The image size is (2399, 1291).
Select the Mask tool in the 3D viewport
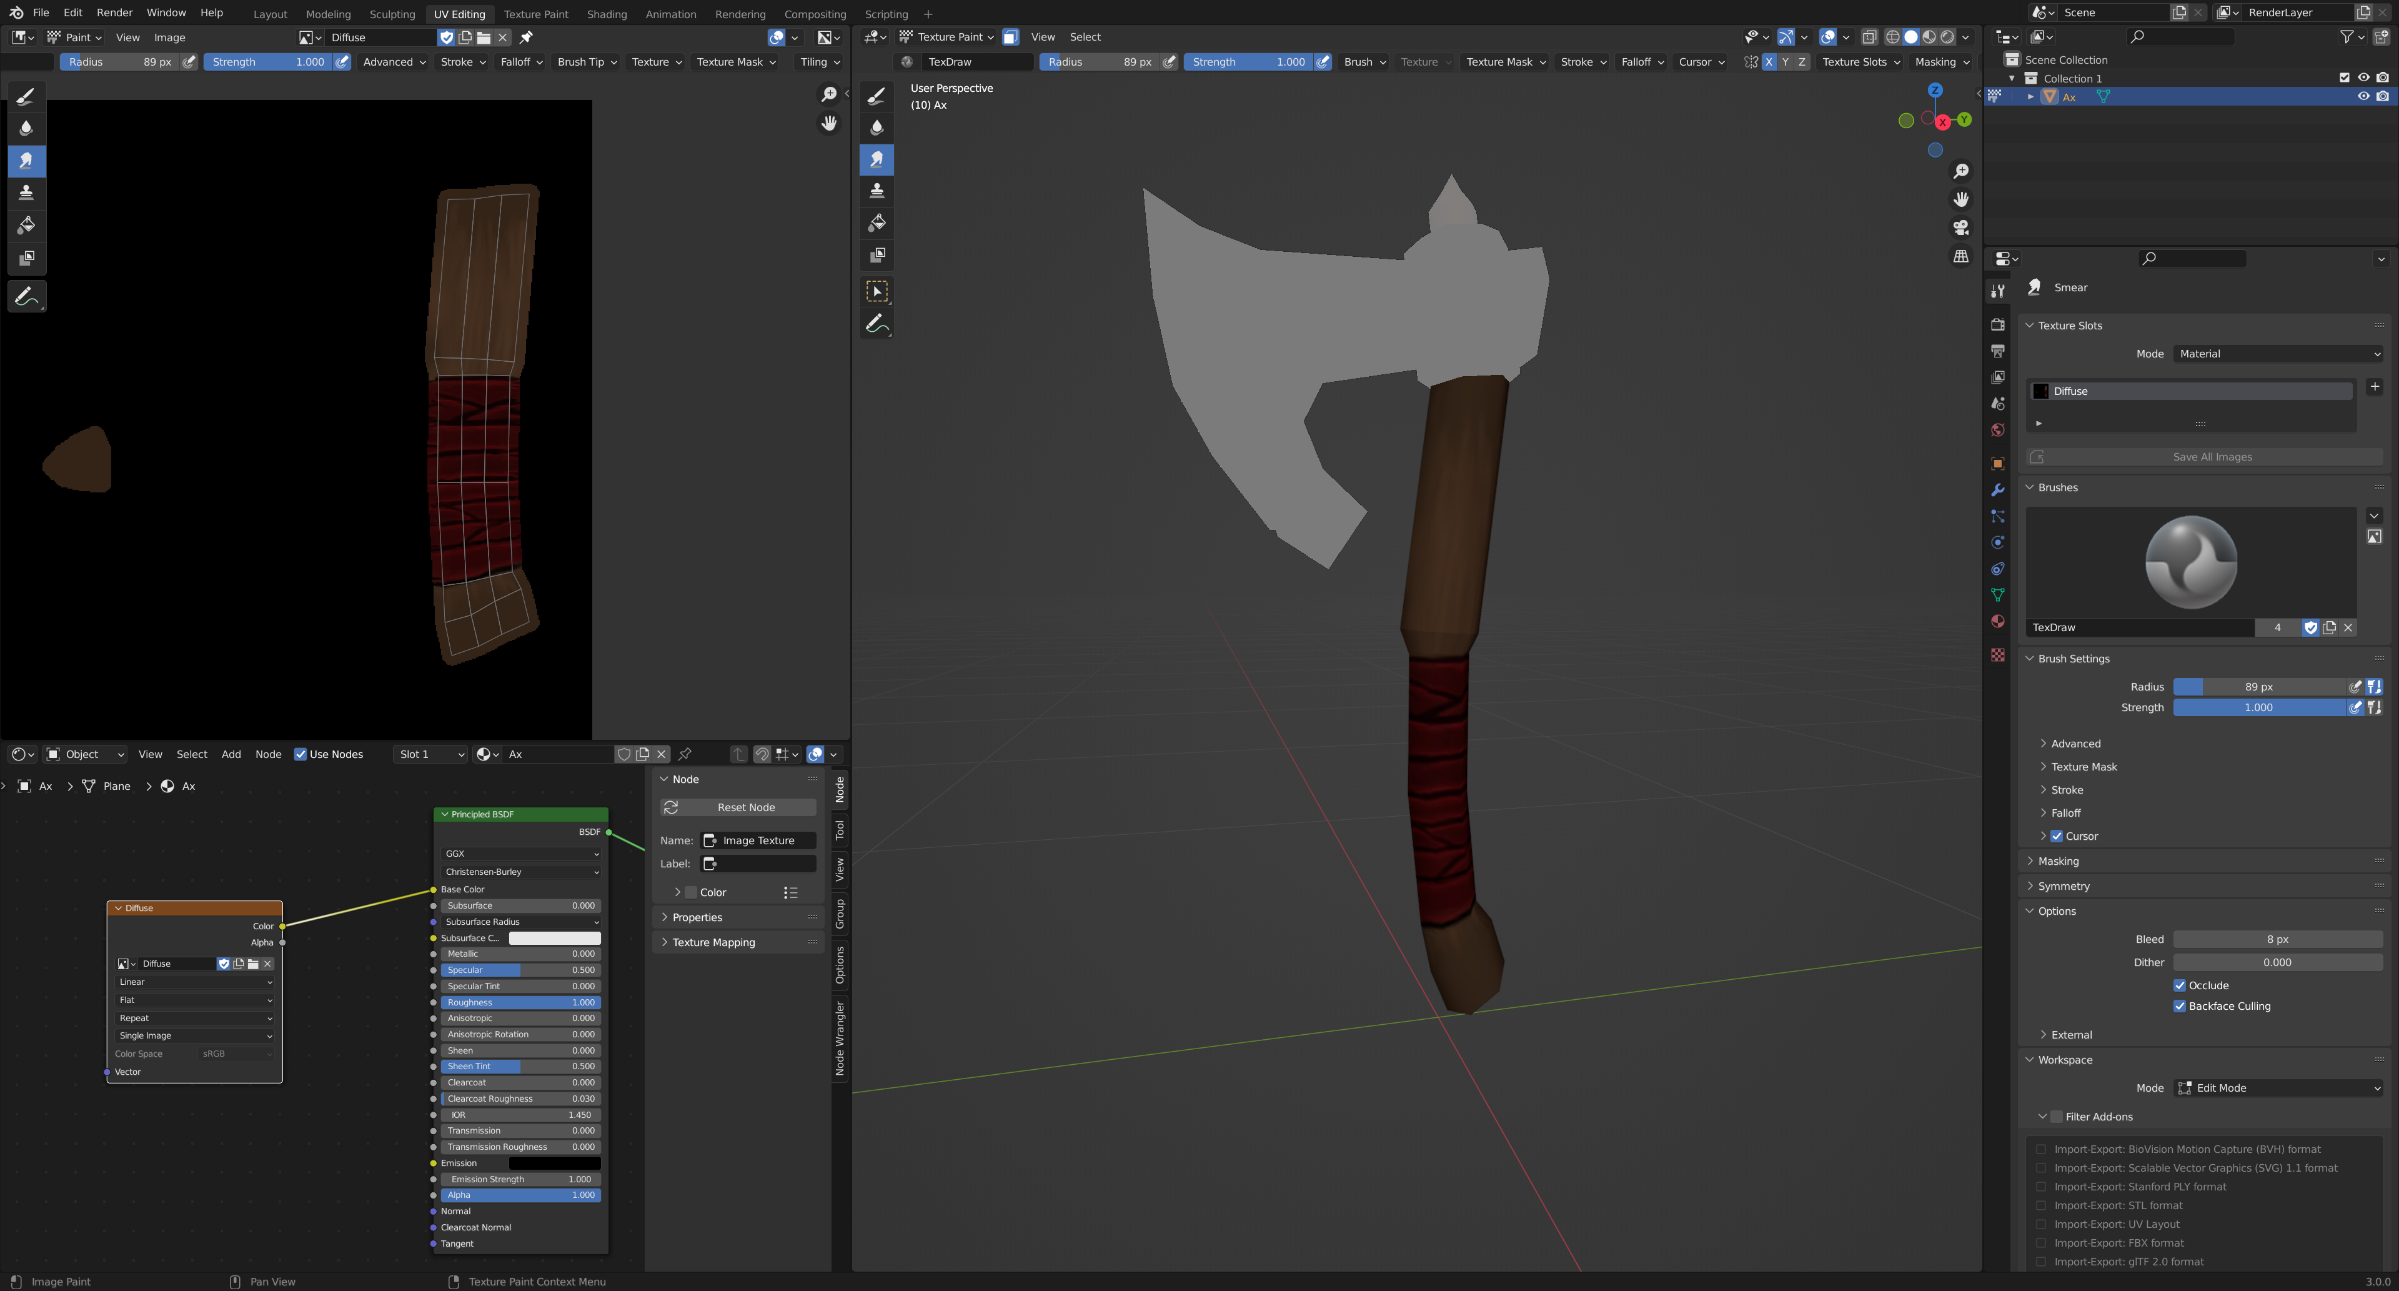(x=877, y=255)
